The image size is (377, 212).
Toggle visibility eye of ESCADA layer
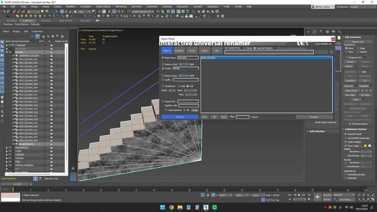(10, 52)
